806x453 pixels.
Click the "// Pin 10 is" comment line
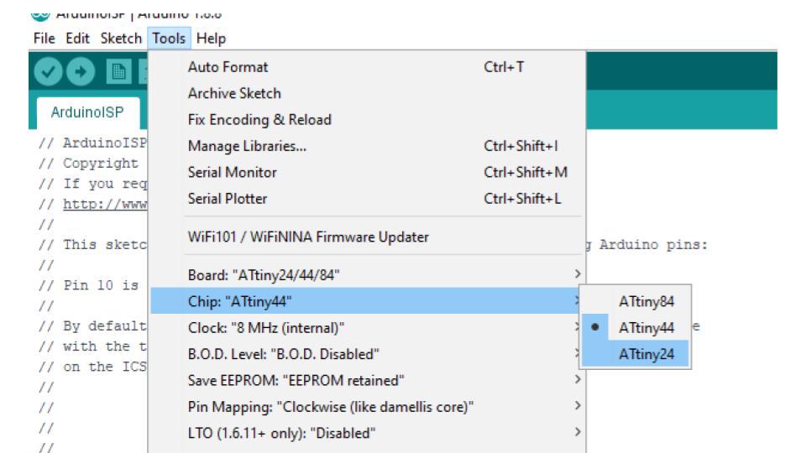88,285
